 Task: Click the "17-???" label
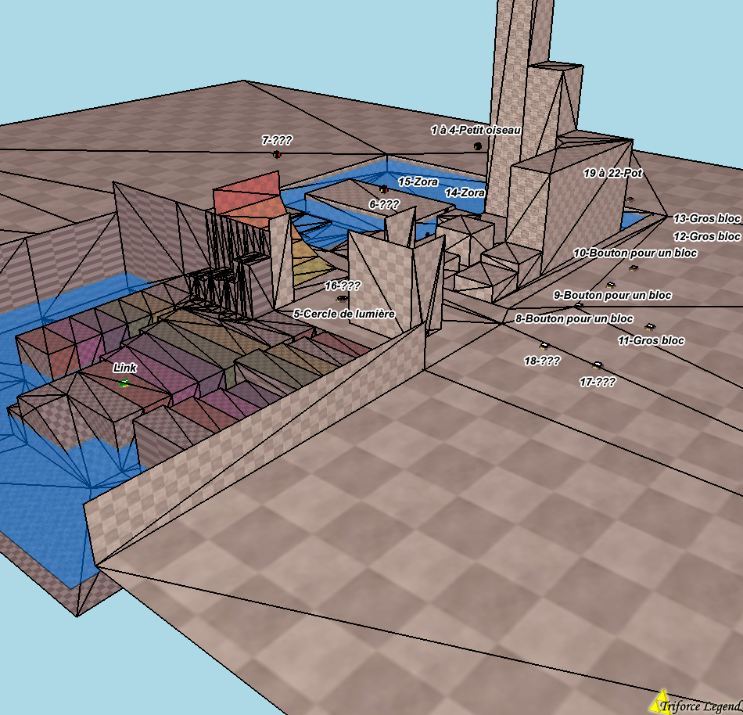[598, 382]
